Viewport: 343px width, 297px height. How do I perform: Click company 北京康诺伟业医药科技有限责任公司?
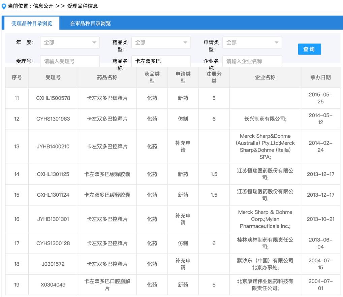(x=265, y=285)
